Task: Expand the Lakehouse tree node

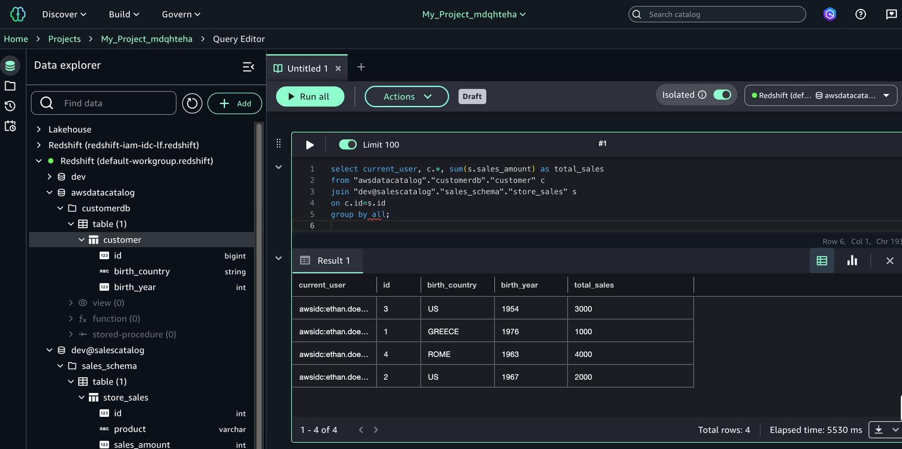Action: pos(39,129)
